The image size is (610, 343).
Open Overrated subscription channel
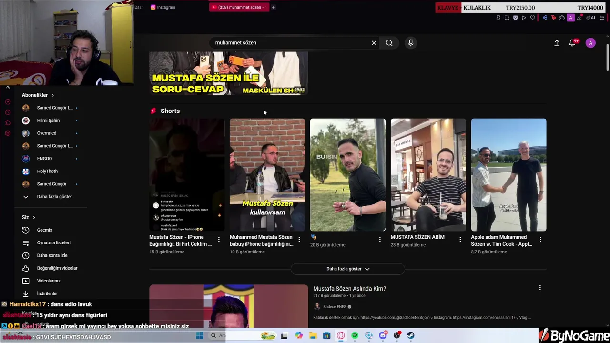[48, 133]
